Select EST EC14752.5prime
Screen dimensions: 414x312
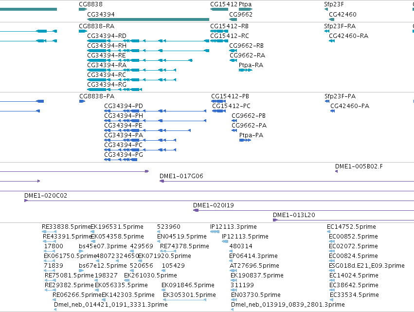(351, 227)
